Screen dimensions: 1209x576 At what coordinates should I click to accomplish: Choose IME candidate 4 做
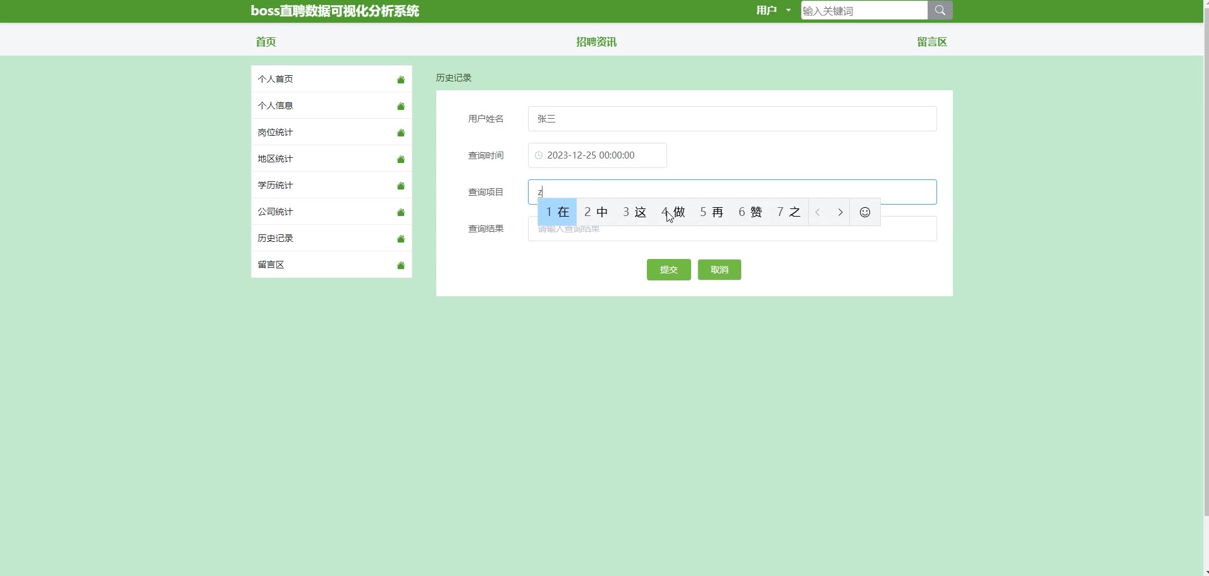coord(673,212)
